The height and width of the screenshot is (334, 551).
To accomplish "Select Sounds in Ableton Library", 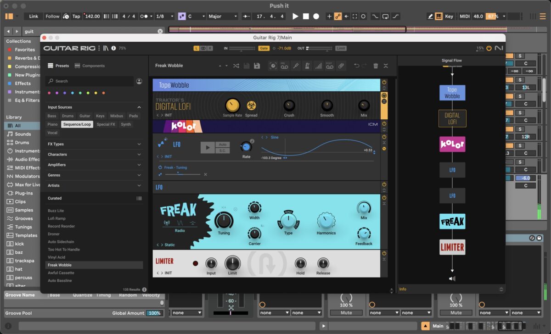I will tap(23, 134).
